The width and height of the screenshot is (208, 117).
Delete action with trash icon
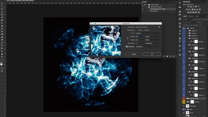[174, 56]
